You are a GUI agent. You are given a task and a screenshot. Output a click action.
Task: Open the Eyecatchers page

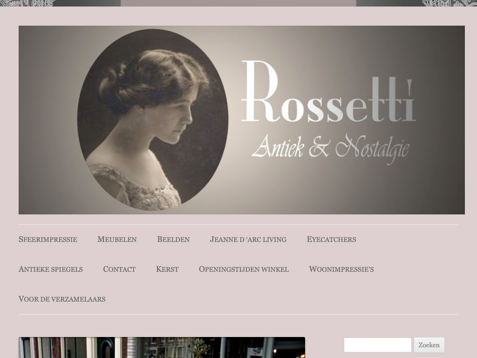[x=331, y=239]
